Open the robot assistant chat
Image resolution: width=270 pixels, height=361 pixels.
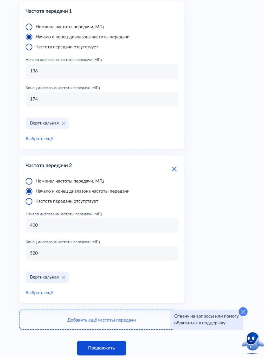click(x=253, y=343)
